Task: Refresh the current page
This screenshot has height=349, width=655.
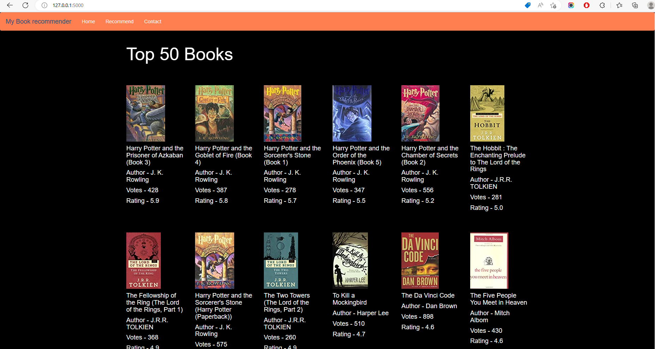Action: pyautogui.click(x=25, y=5)
